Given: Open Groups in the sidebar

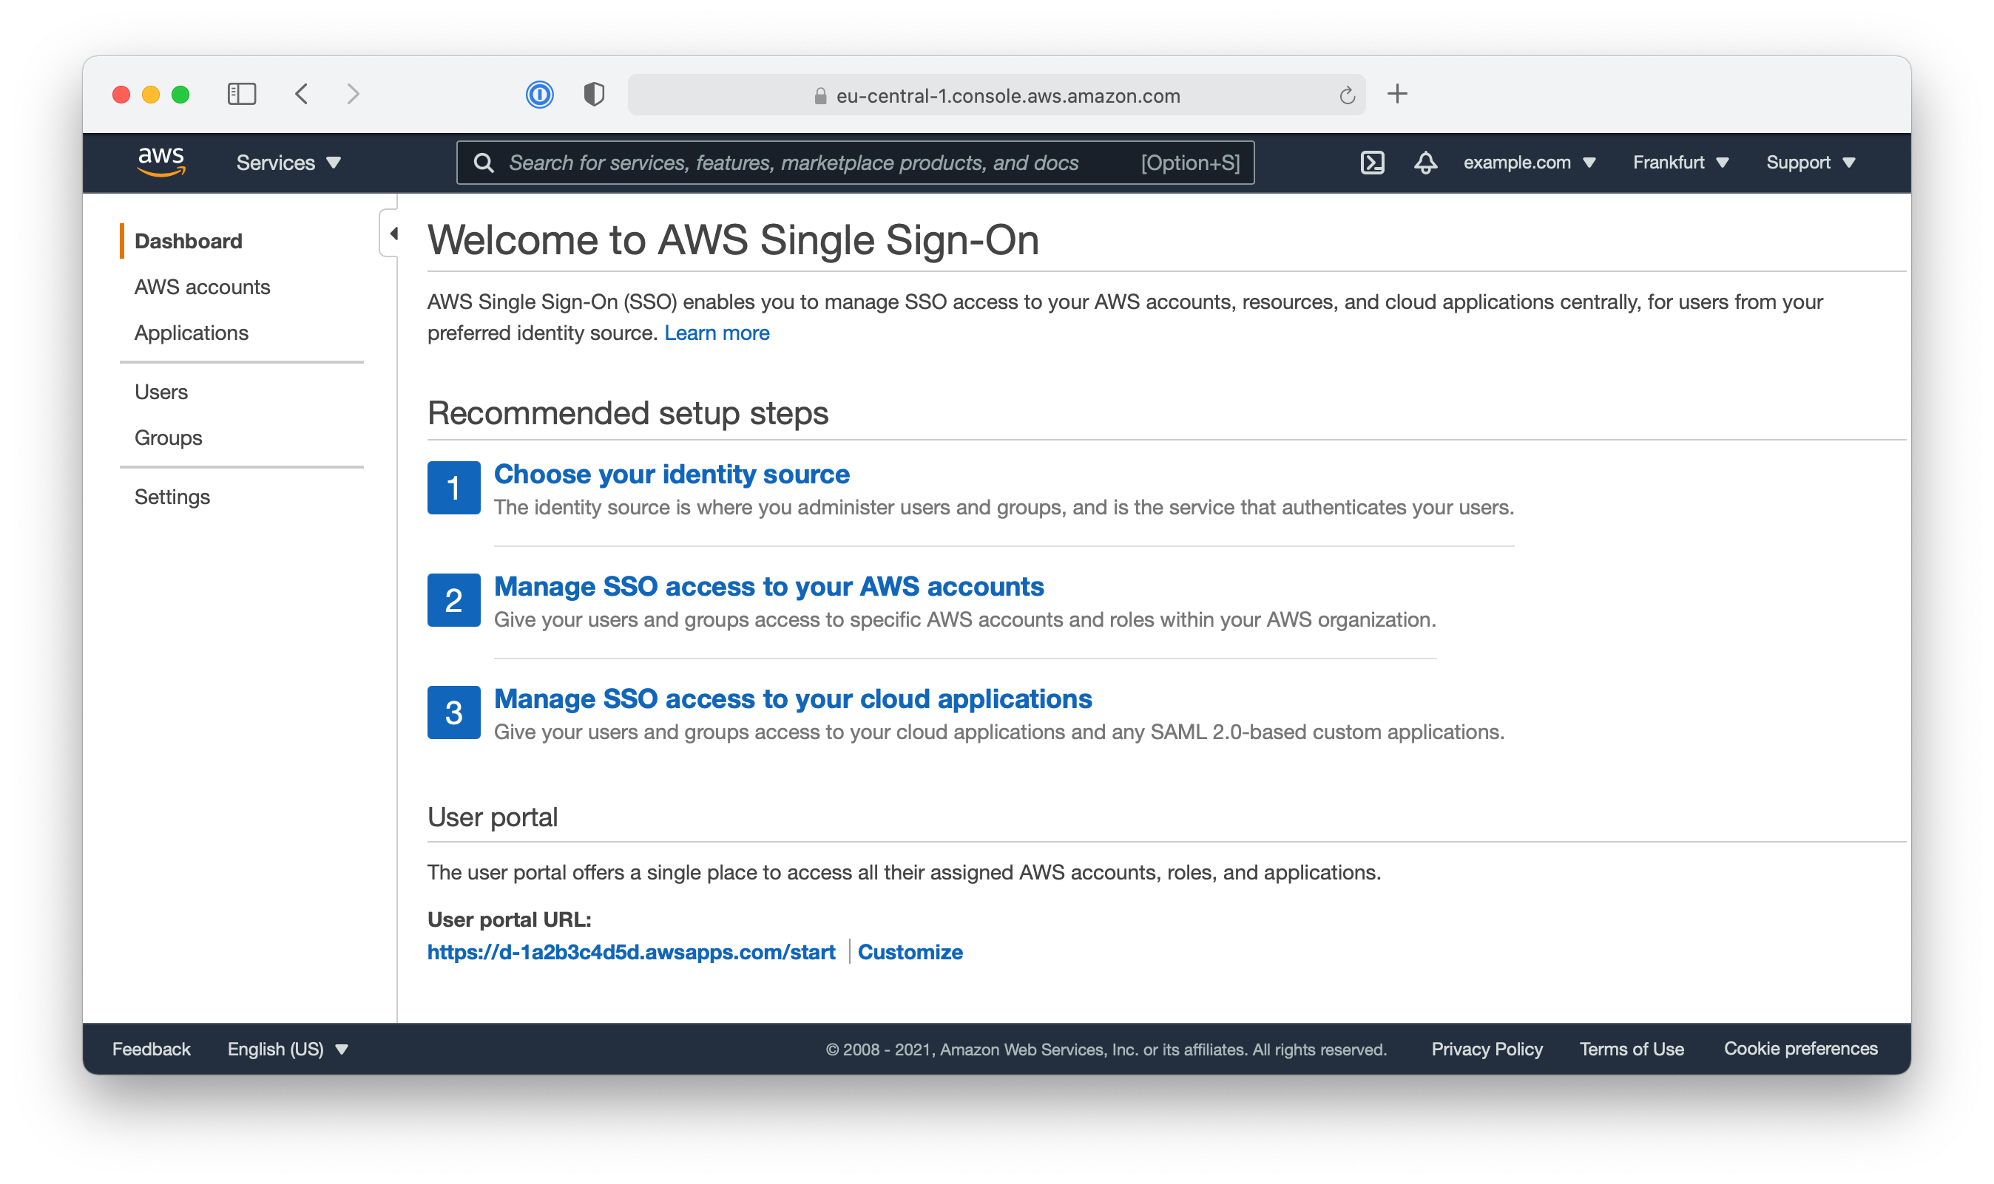Looking at the screenshot, I should 169,438.
